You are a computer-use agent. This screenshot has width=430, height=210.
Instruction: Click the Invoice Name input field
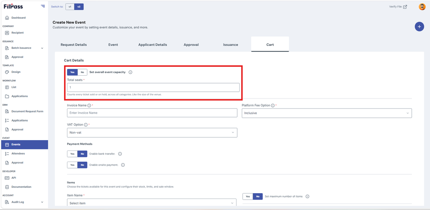click(x=152, y=113)
